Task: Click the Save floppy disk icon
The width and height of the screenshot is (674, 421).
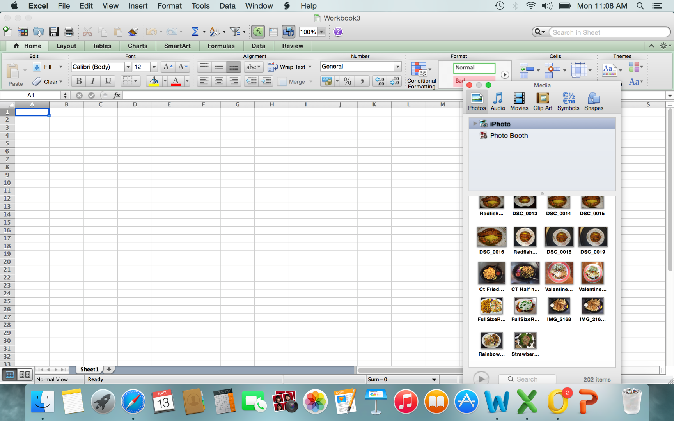Action: click(x=53, y=32)
